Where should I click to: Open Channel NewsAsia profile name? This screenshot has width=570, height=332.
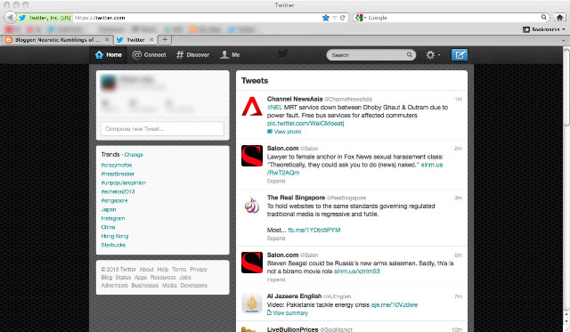coord(295,99)
